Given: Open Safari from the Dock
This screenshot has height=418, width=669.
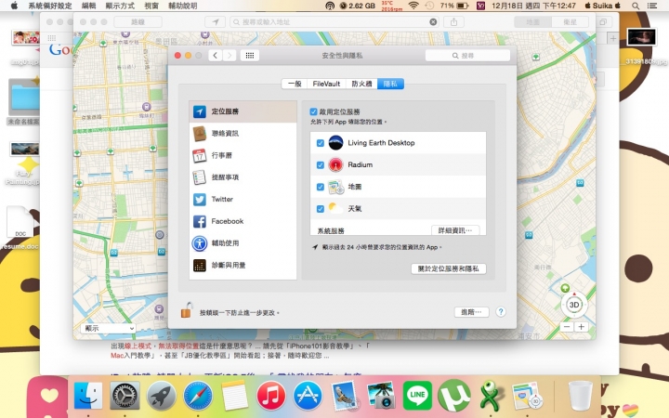Looking at the screenshot, I should click(198, 396).
